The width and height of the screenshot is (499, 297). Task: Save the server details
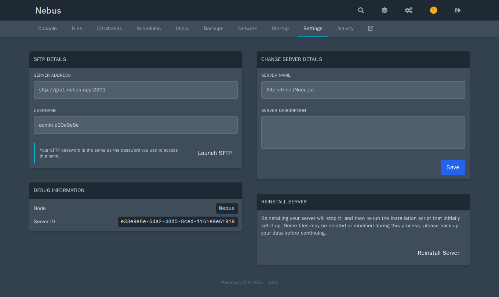click(453, 167)
